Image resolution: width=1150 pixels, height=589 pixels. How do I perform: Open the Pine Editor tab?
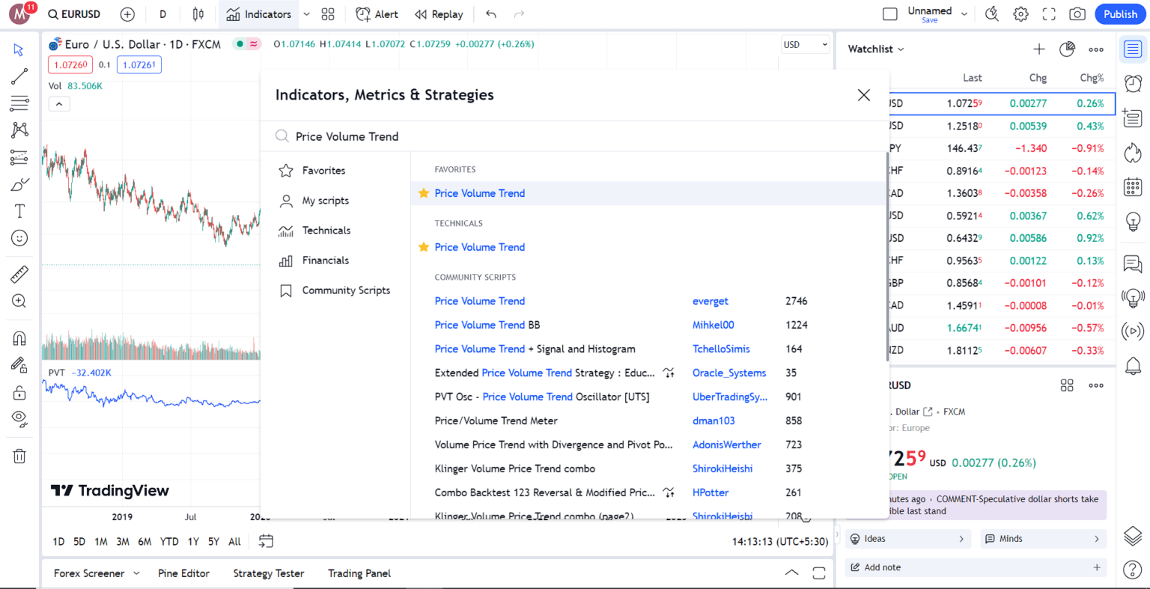tap(183, 573)
